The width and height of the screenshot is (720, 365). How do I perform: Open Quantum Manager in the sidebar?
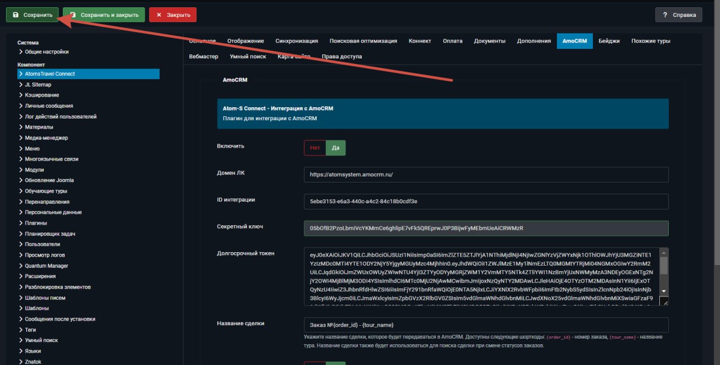coord(46,266)
